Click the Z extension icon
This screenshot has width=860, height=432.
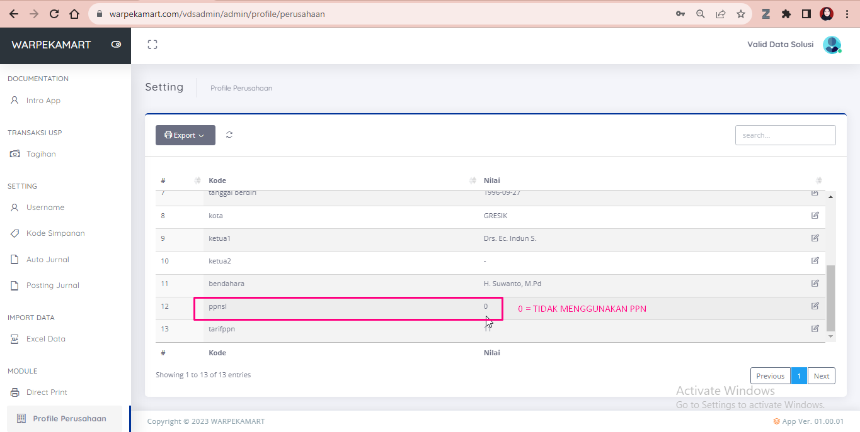click(x=766, y=14)
